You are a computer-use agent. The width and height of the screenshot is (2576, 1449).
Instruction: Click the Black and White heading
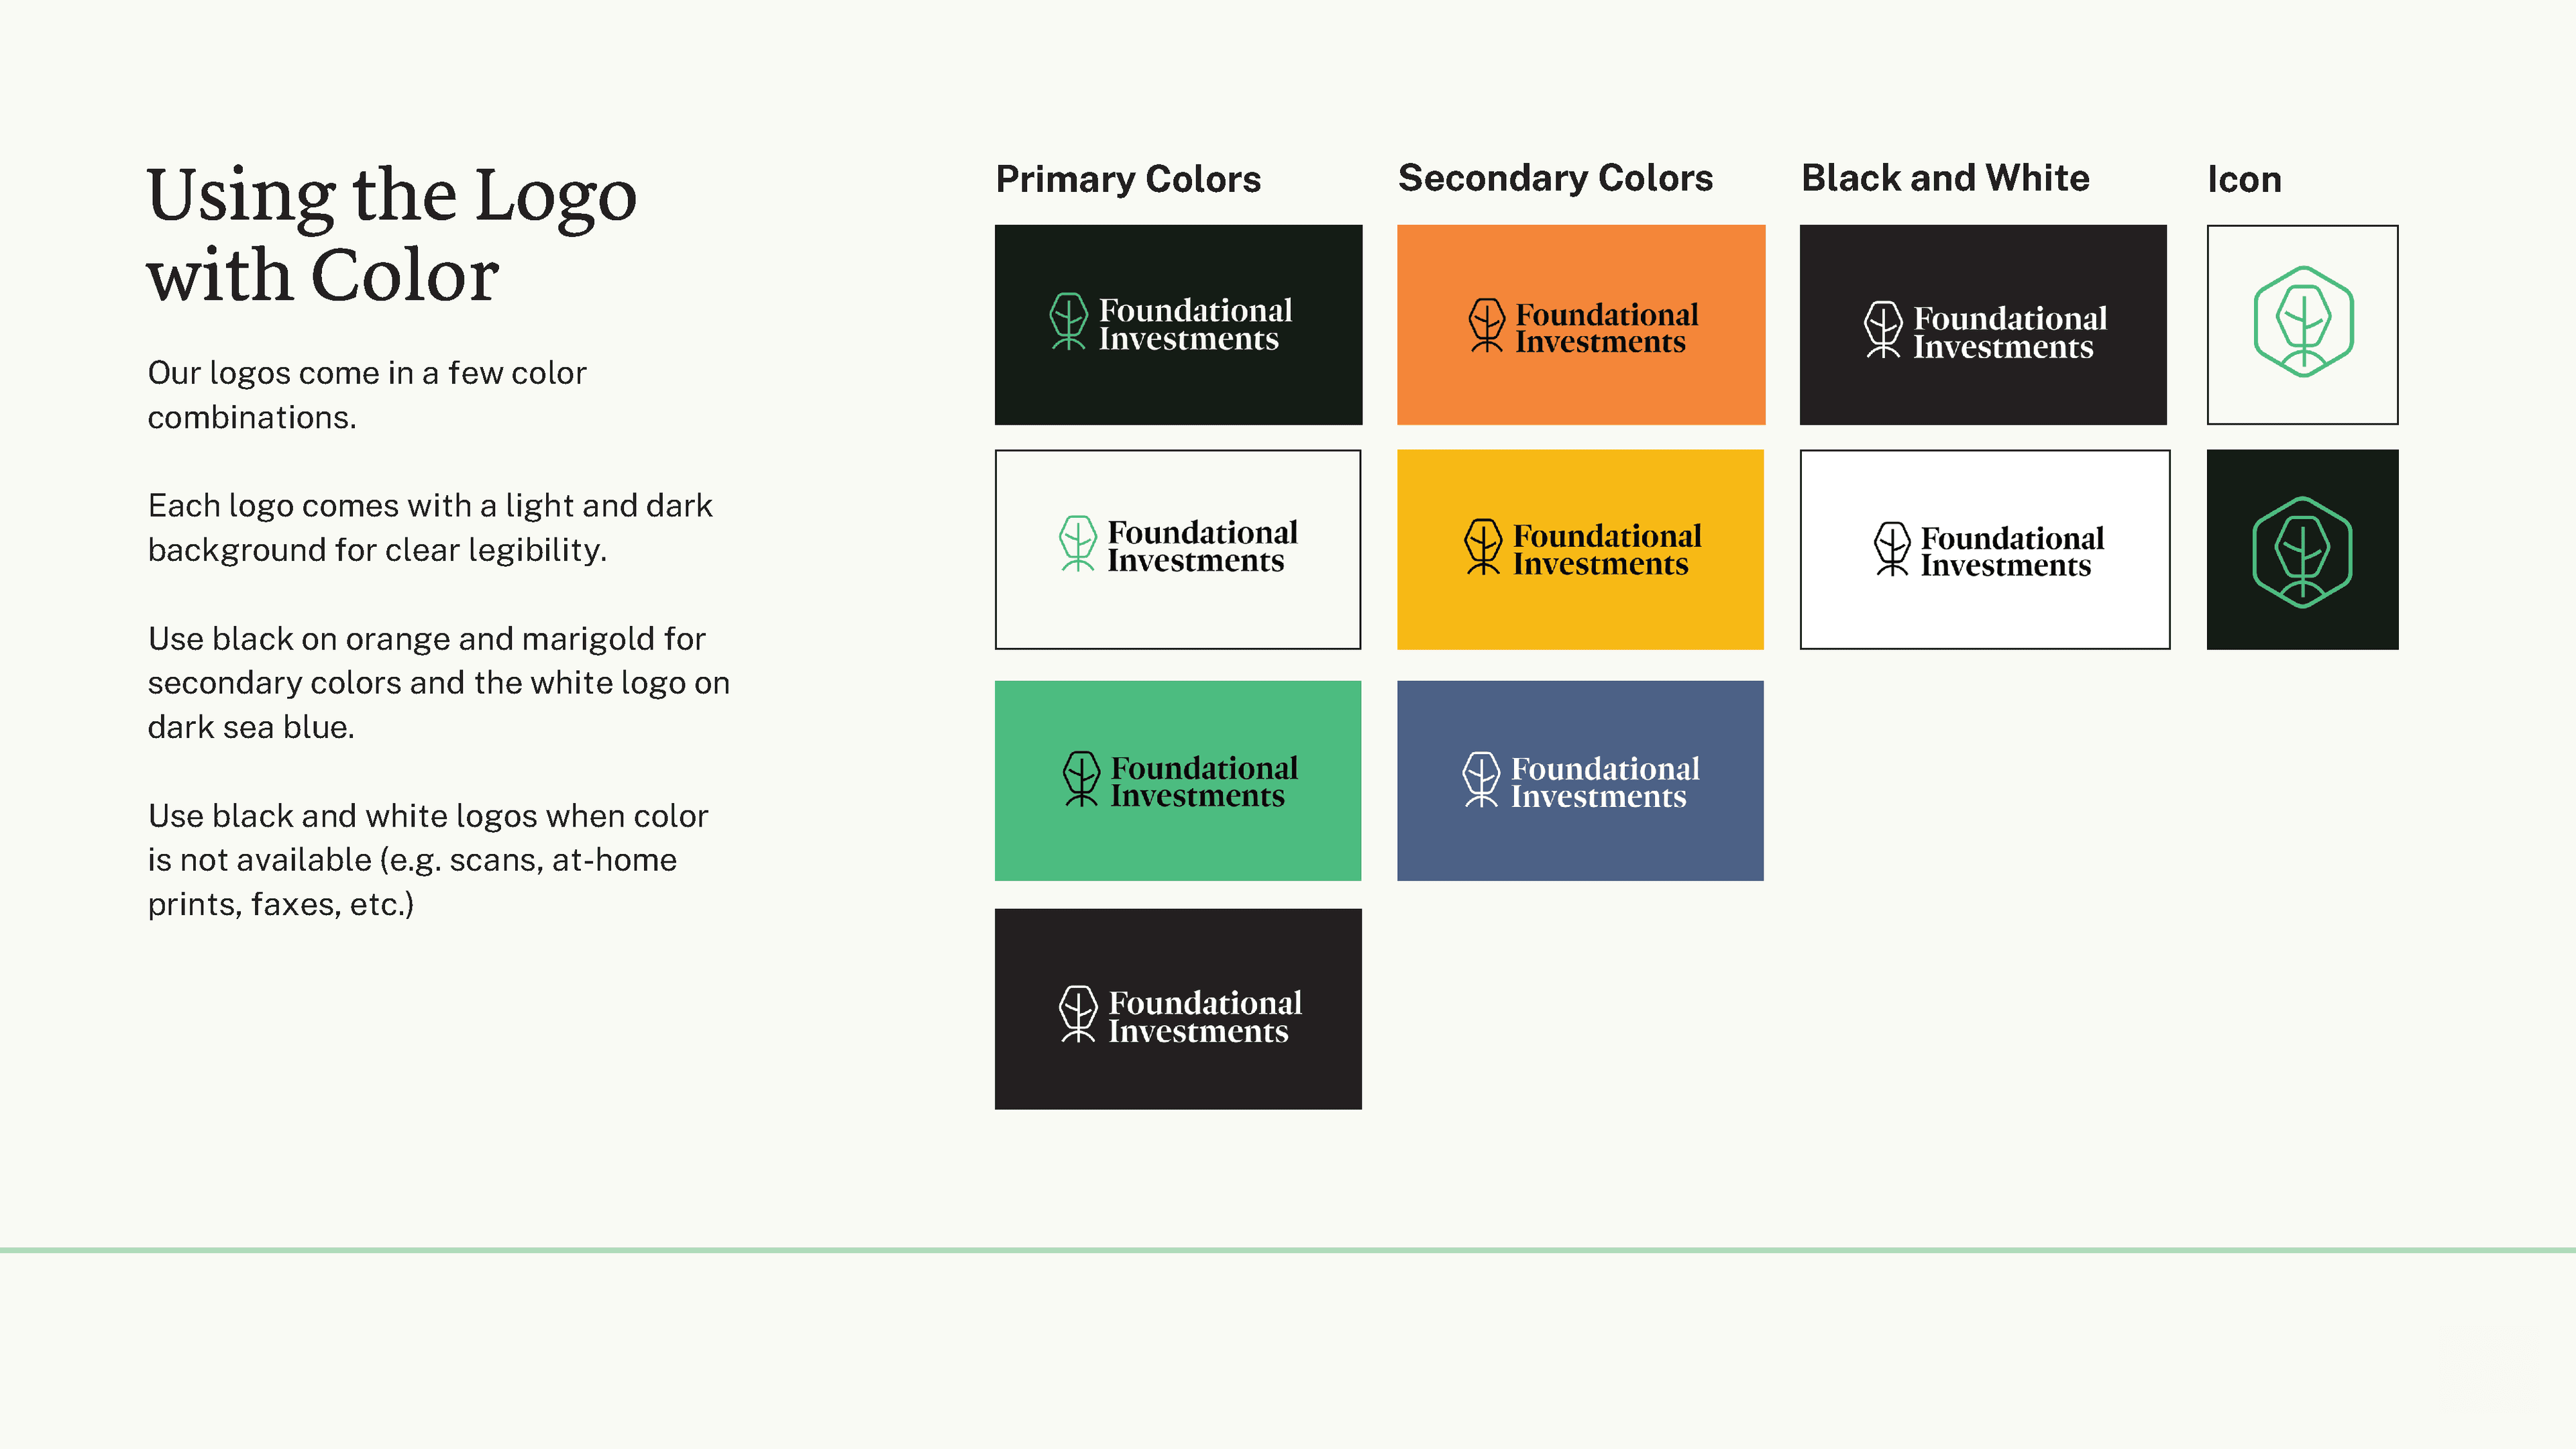1945,178
